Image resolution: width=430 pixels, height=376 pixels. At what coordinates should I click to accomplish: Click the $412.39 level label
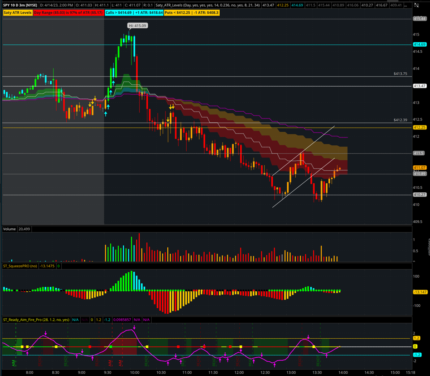[x=400, y=120]
